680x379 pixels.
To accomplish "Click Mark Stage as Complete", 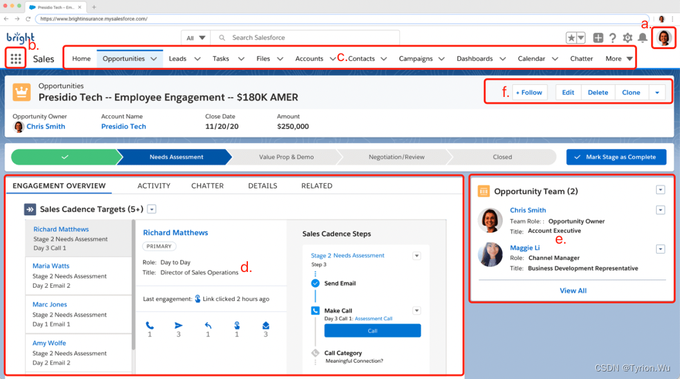I will click(x=616, y=157).
